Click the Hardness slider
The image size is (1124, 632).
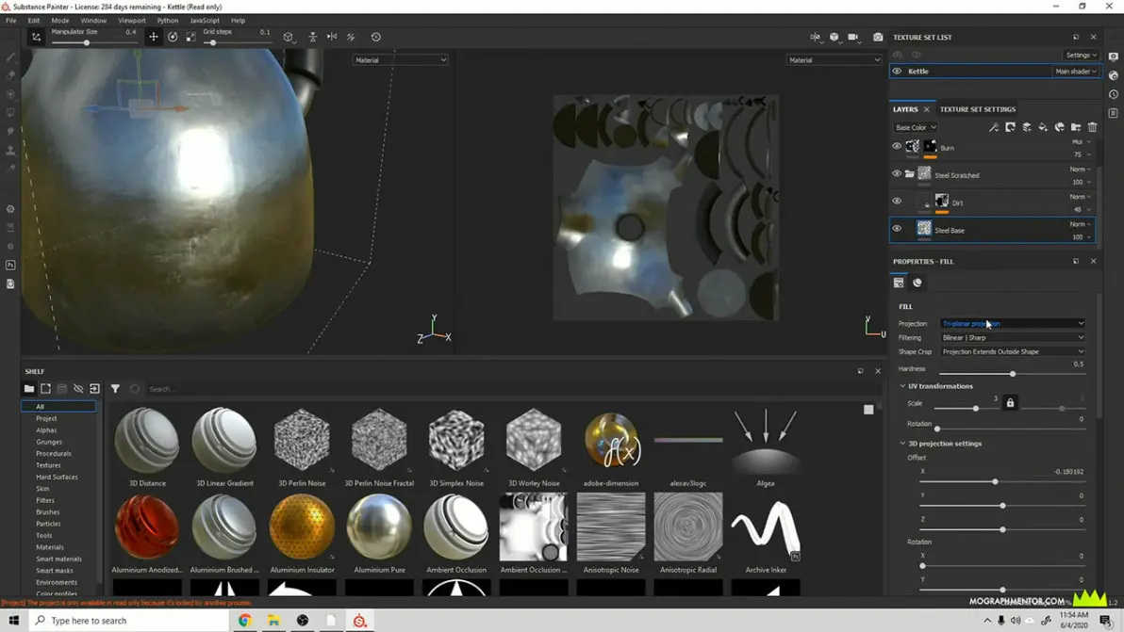click(x=1012, y=374)
